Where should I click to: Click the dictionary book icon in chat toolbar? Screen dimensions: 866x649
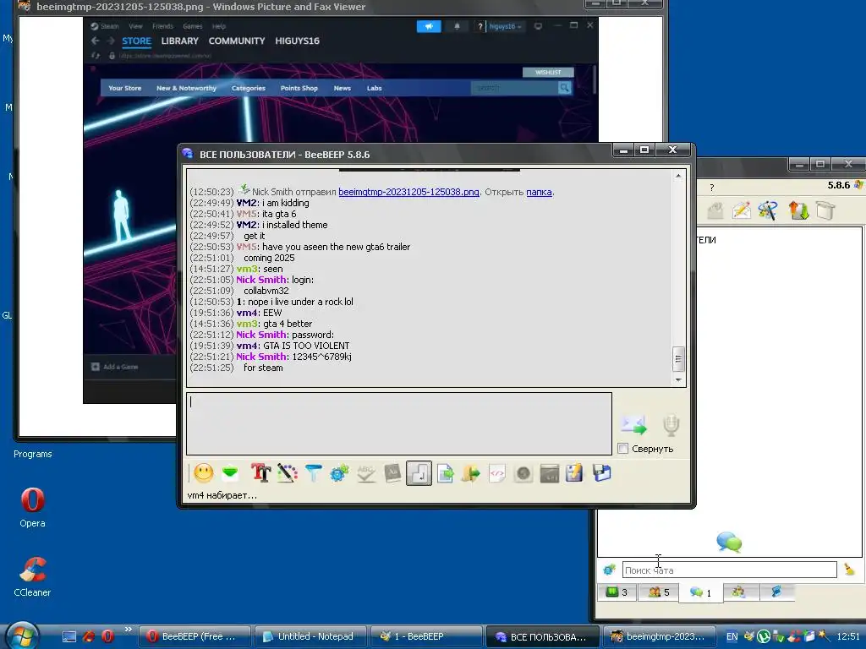(x=392, y=473)
